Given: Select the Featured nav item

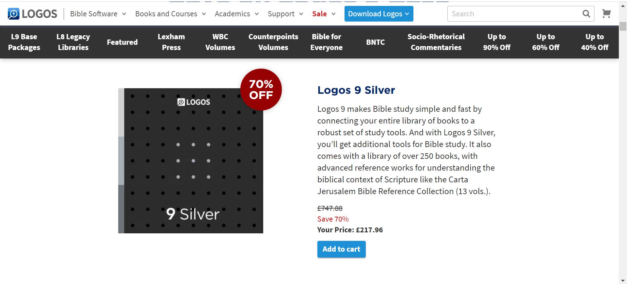Looking at the screenshot, I should click(122, 42).
